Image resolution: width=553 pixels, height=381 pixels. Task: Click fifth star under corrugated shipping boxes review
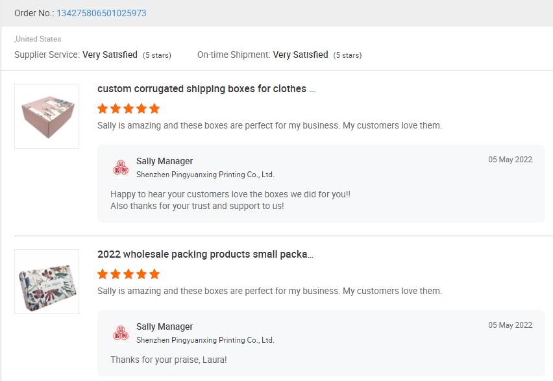(154, 108)
